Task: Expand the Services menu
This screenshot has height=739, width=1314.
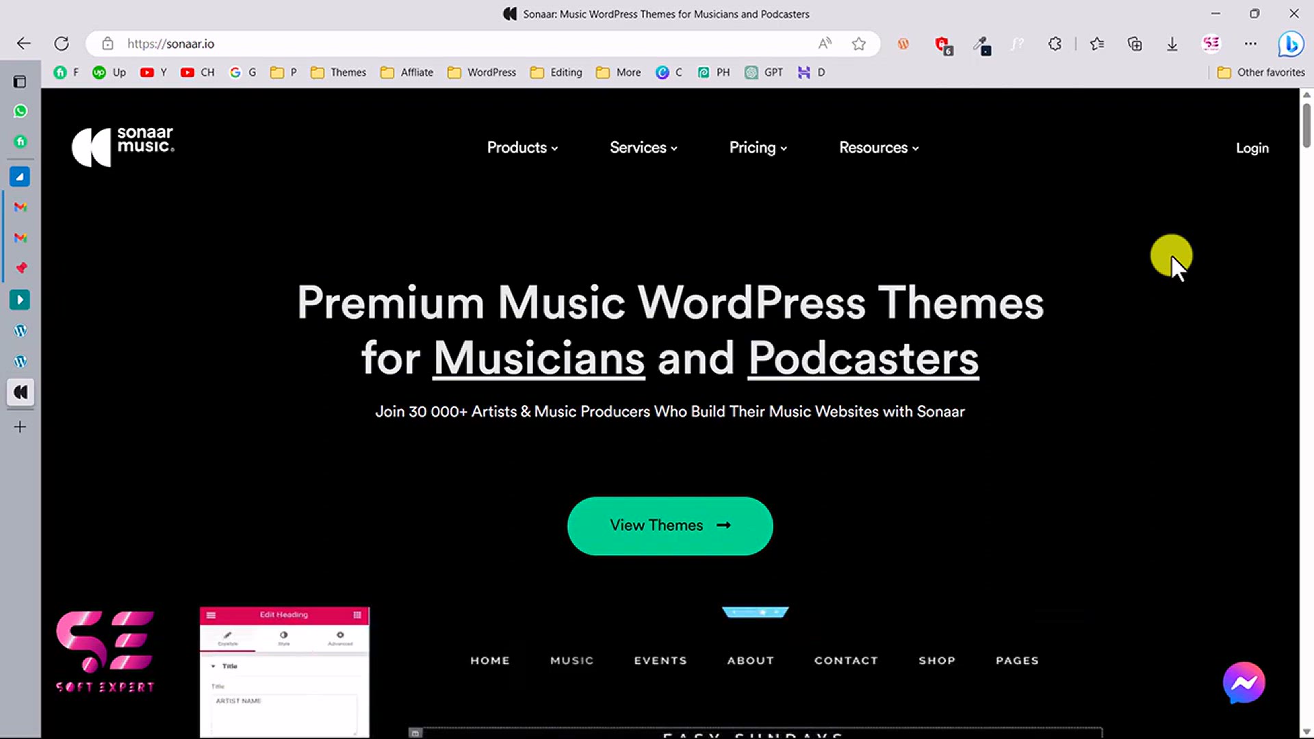Action: point(643,148)
